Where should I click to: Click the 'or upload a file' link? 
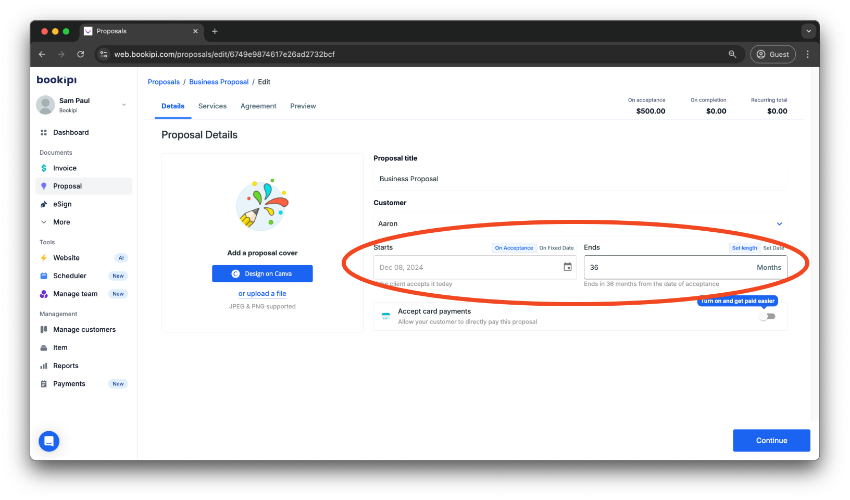262,293
